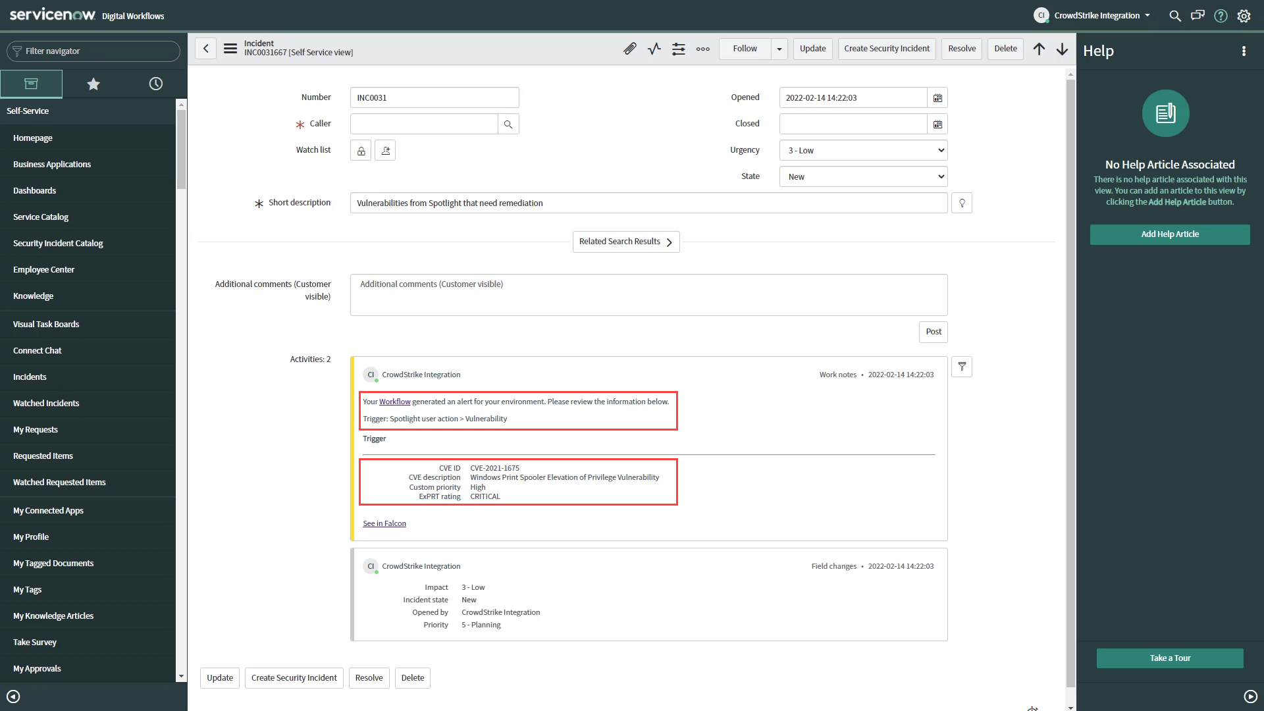Open the global search magnifier icon
Viewport: 1264px width, 711px height.
pos(1174,16)
